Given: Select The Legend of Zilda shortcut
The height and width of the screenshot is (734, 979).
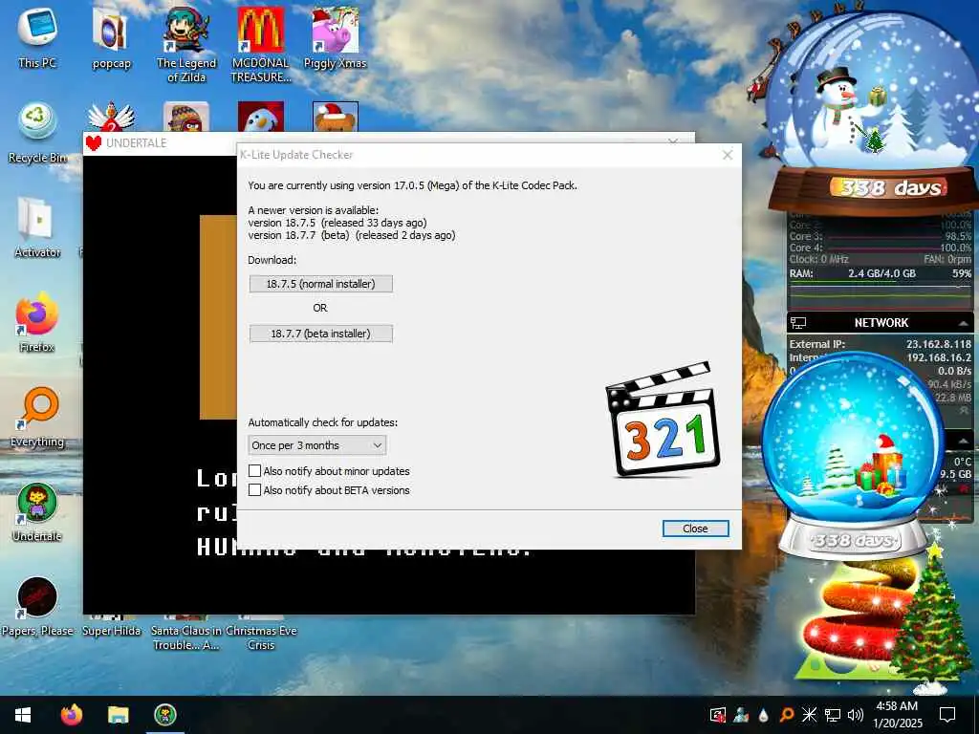Looking at the screenshot, I should (186, 44).
